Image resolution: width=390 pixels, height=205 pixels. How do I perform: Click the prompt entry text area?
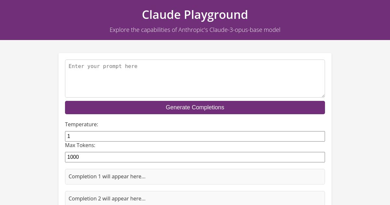[195, 78]
